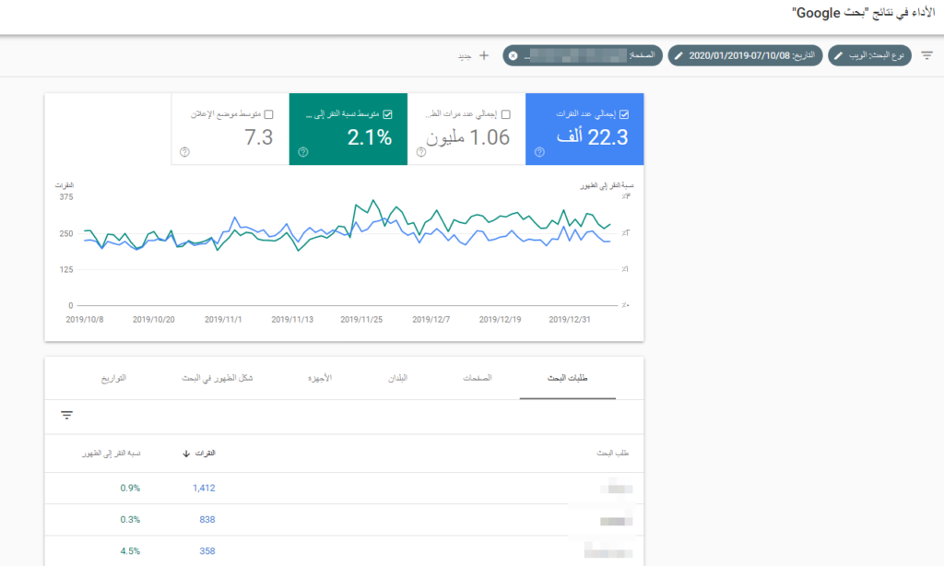This screenshot has width=944, height=566.
Task: Select the 1.06 million impressions card
Action: (466, 129)
